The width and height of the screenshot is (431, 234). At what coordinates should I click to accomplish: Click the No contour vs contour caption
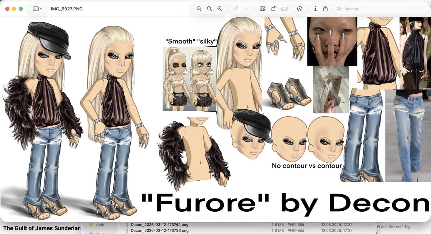(x=307, y=166)
